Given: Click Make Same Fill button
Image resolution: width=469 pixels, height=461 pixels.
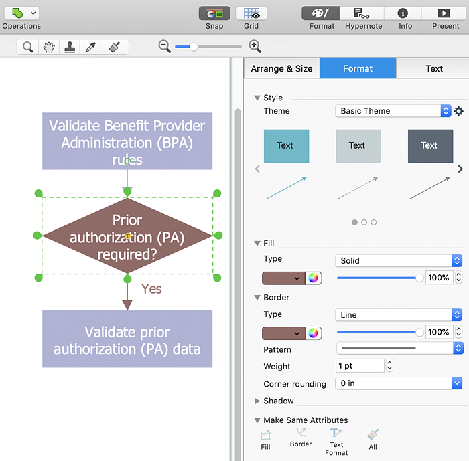Looking at the screenshot, I should [x=265, y=440].
